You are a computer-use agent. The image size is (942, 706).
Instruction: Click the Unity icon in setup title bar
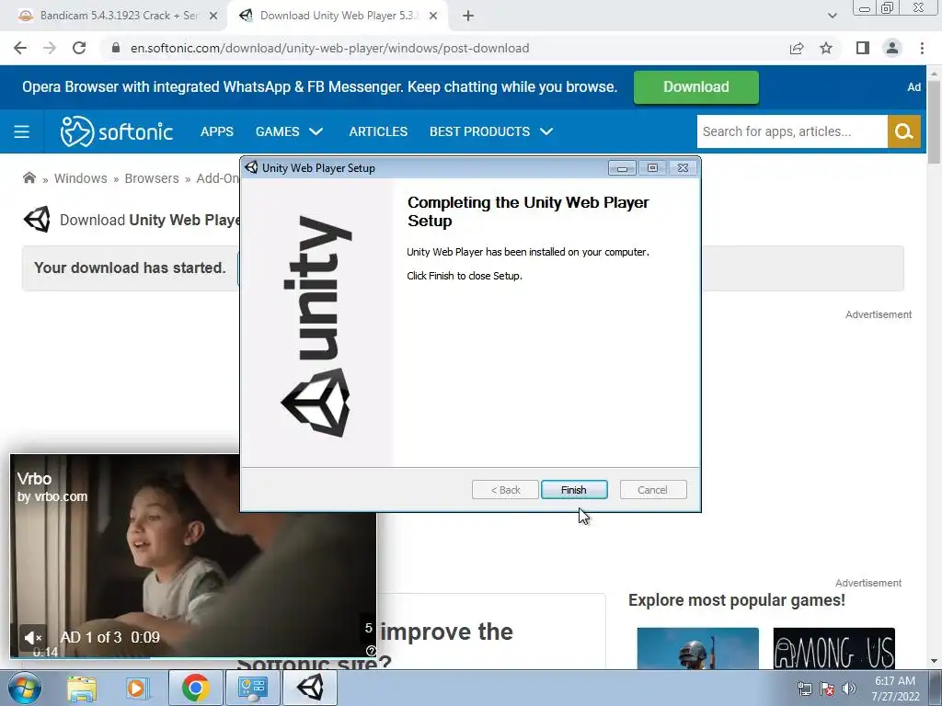(x=252, y=167)
